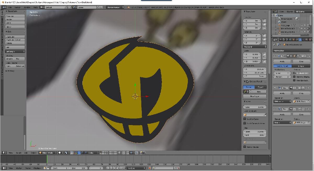The width and height of the screenshot is (314, 171).
Task: Click the 3D manipulator toggle icon in header
Action: pyautogui.click(x=76, y=153)
